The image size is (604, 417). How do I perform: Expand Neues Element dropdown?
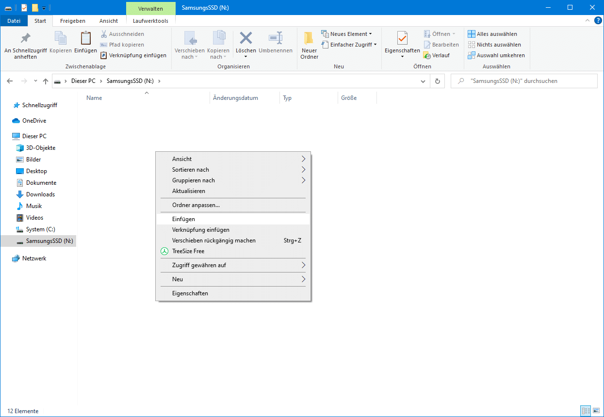(x=347, y=34)
